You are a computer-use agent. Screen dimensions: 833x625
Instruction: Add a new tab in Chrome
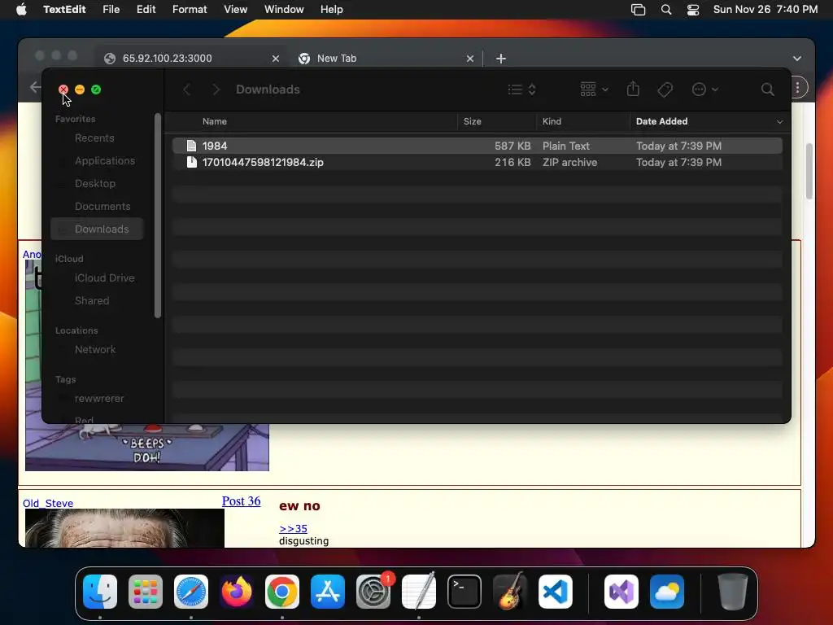[x=500, y=59]
